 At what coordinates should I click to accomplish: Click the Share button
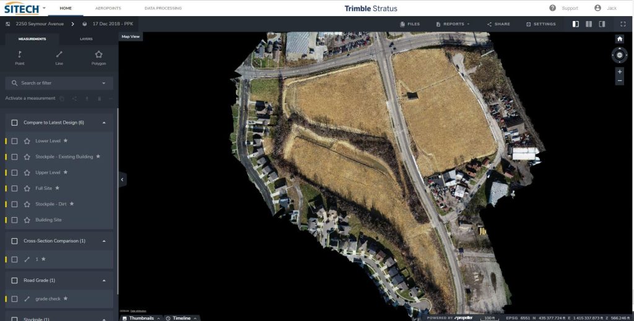point(498,24)
